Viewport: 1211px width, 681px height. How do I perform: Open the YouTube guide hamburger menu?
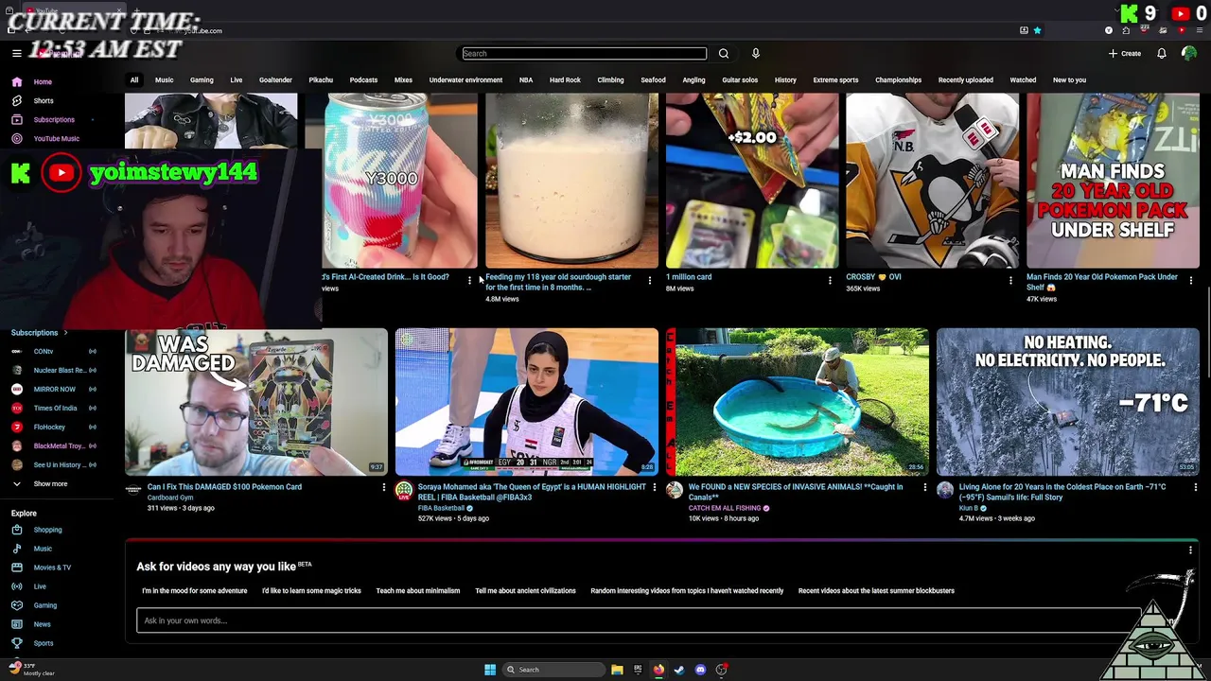tap(16, 54)
